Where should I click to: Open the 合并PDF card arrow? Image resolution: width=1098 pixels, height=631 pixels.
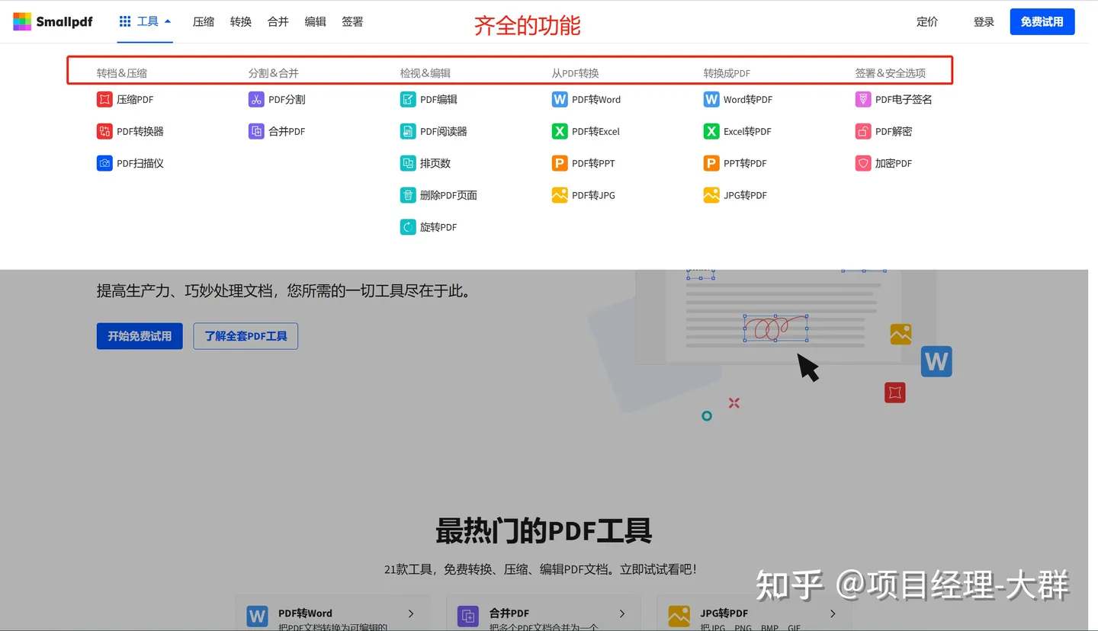pos(622,613)
